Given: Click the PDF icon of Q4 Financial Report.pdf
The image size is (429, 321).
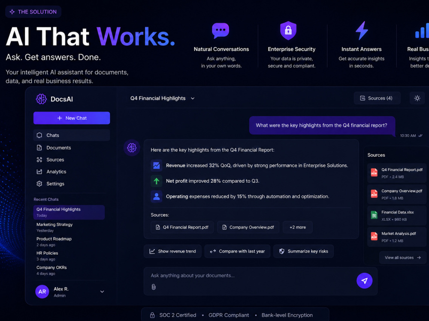Looking at the screenshot, I should (x=374, y=172).
